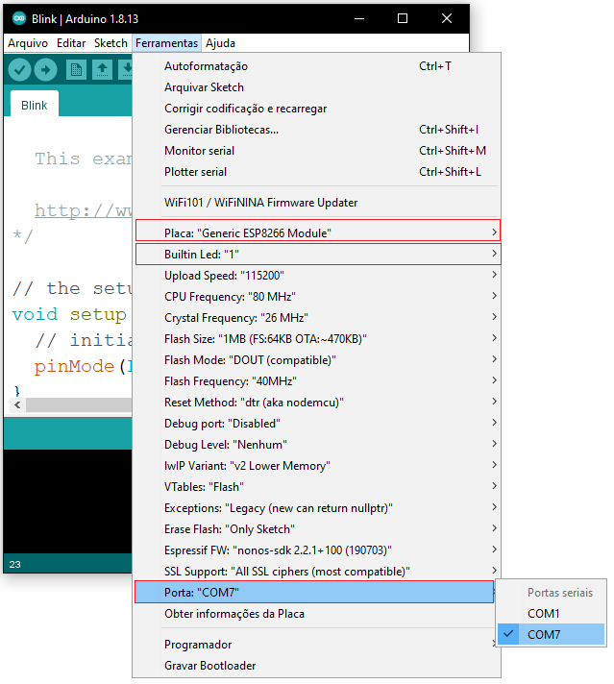
Task: Close the Ferramentas menu by clicking it
Action: tap(166, 43)
